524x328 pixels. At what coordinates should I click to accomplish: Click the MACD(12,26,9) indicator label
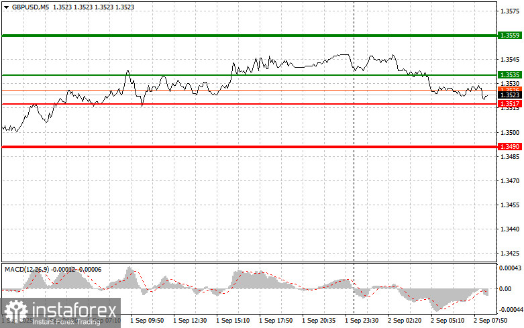[27, 270]
